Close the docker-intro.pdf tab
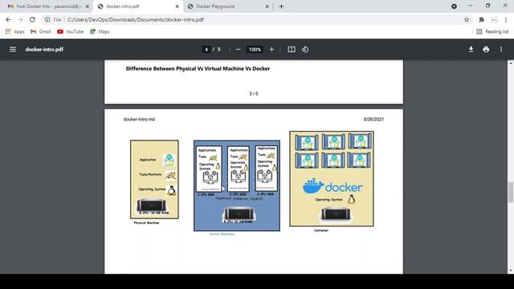The height and width of the screenshot is (289, 514). 177,6
